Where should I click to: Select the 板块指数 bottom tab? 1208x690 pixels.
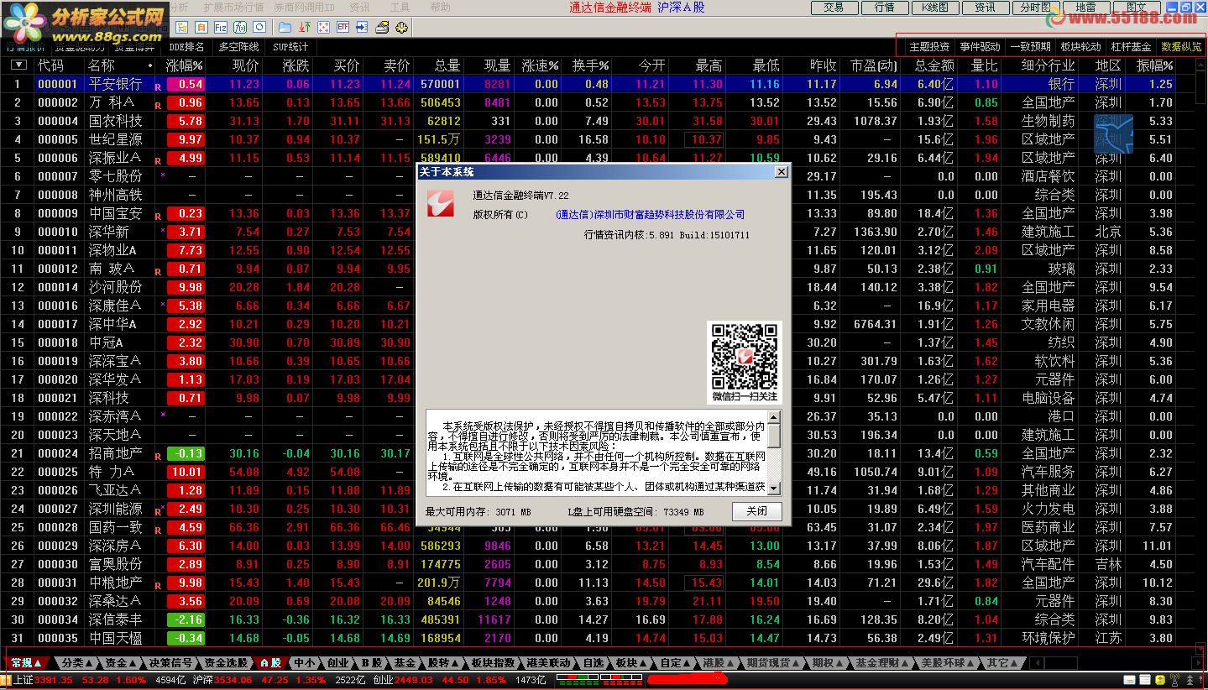click(x=493, y=662)
